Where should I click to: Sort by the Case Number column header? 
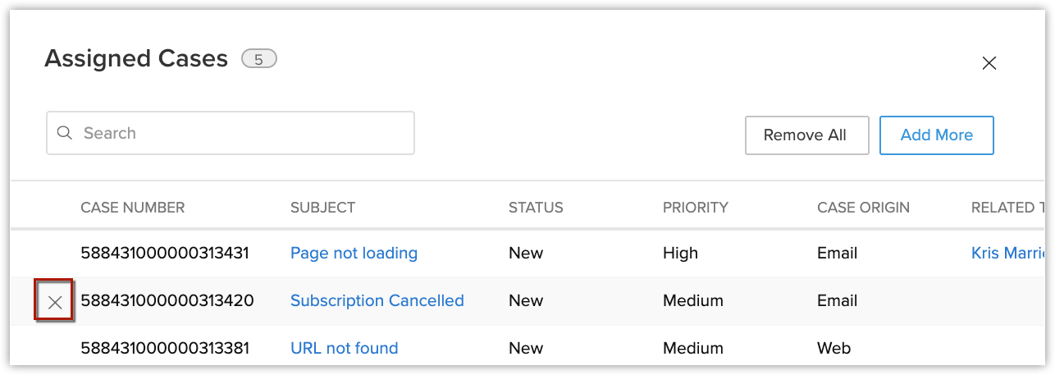(x=132, y=208)
